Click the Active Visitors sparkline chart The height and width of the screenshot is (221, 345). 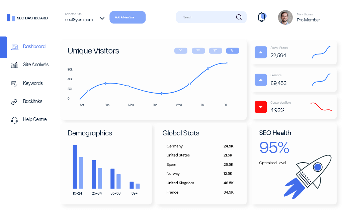[x=321, y=52]
